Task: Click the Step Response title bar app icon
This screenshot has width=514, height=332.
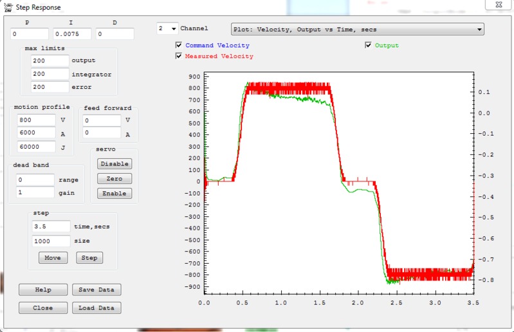Action: [x=8, y=8]
